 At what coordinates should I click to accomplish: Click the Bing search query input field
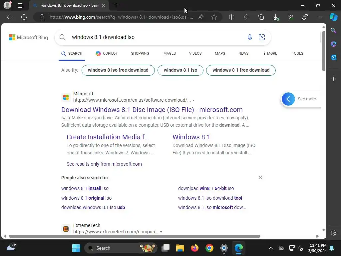click(157, 37)
